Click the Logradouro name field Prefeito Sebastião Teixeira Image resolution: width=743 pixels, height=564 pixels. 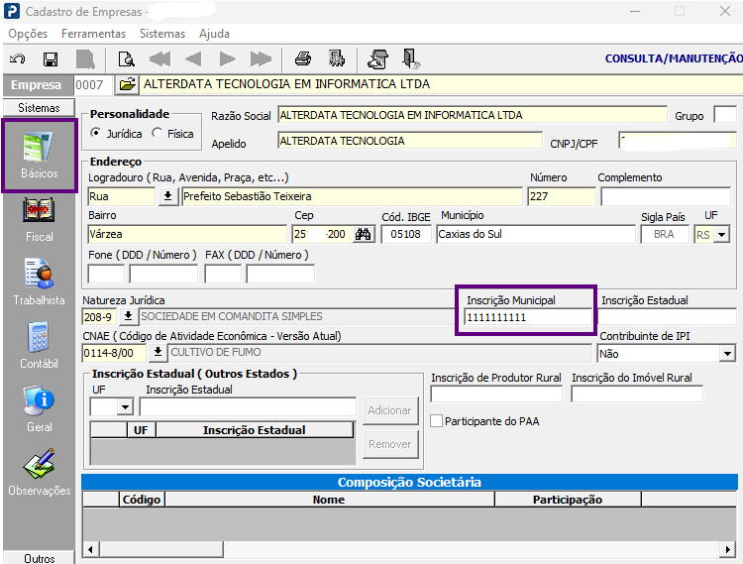(x=352, y=196)
